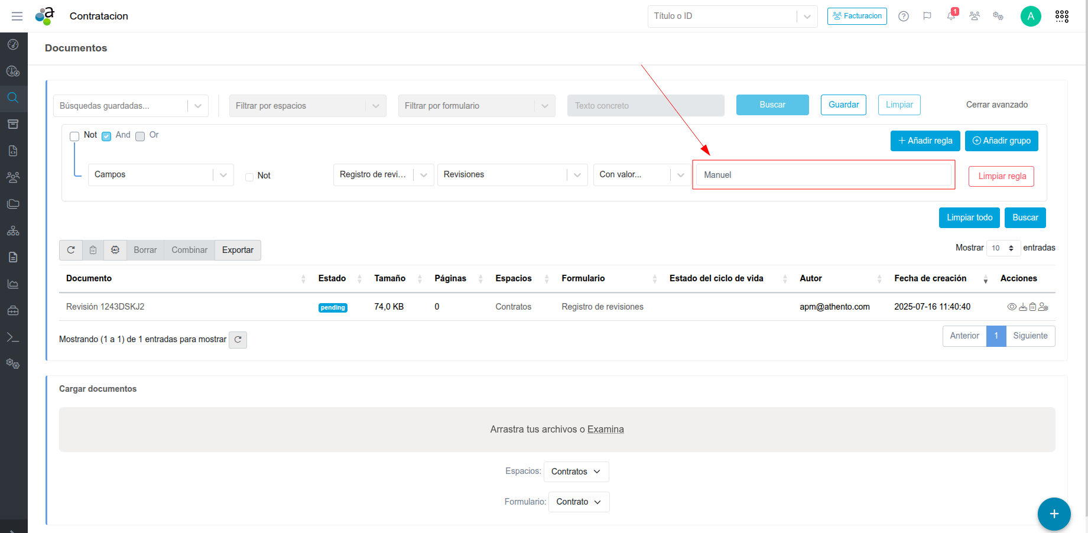
Task: Open the hamburger menu in the header
Action: point(17,16)
